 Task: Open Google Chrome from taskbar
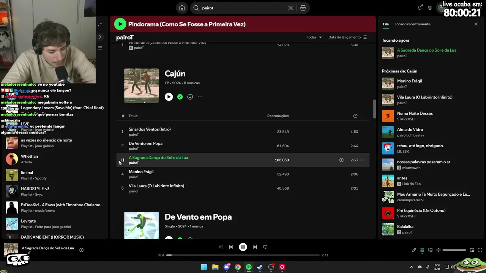pyautogui.click(x=238, y=267)
